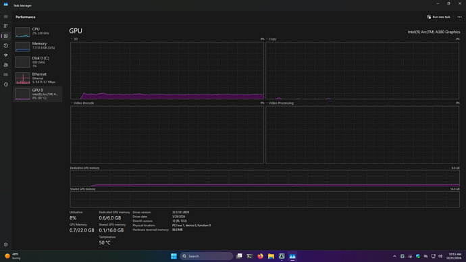Screen dimensions: 466x262
Task: Click the GPU heading title
Action: 76,31
